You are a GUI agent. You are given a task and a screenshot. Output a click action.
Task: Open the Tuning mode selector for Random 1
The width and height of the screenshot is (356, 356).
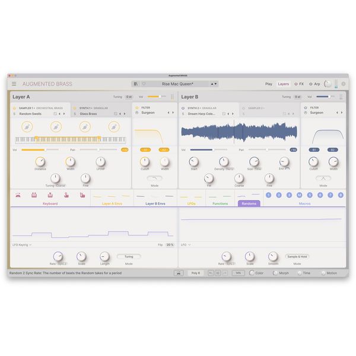click(129, 256)
